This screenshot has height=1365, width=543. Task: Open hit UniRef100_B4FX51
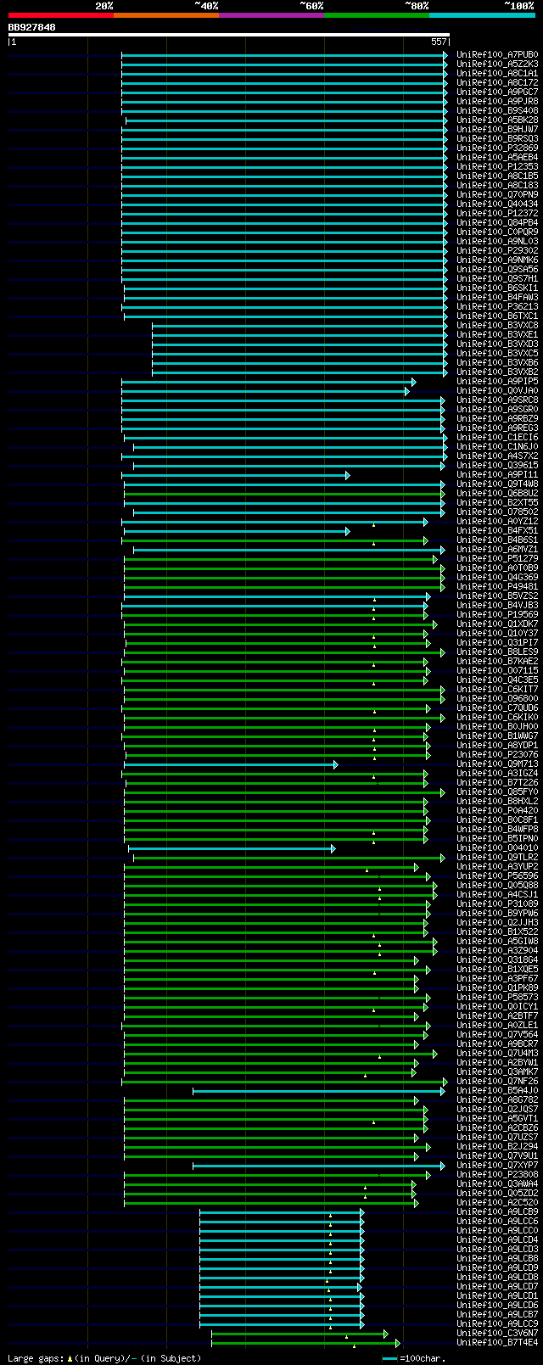497,531
